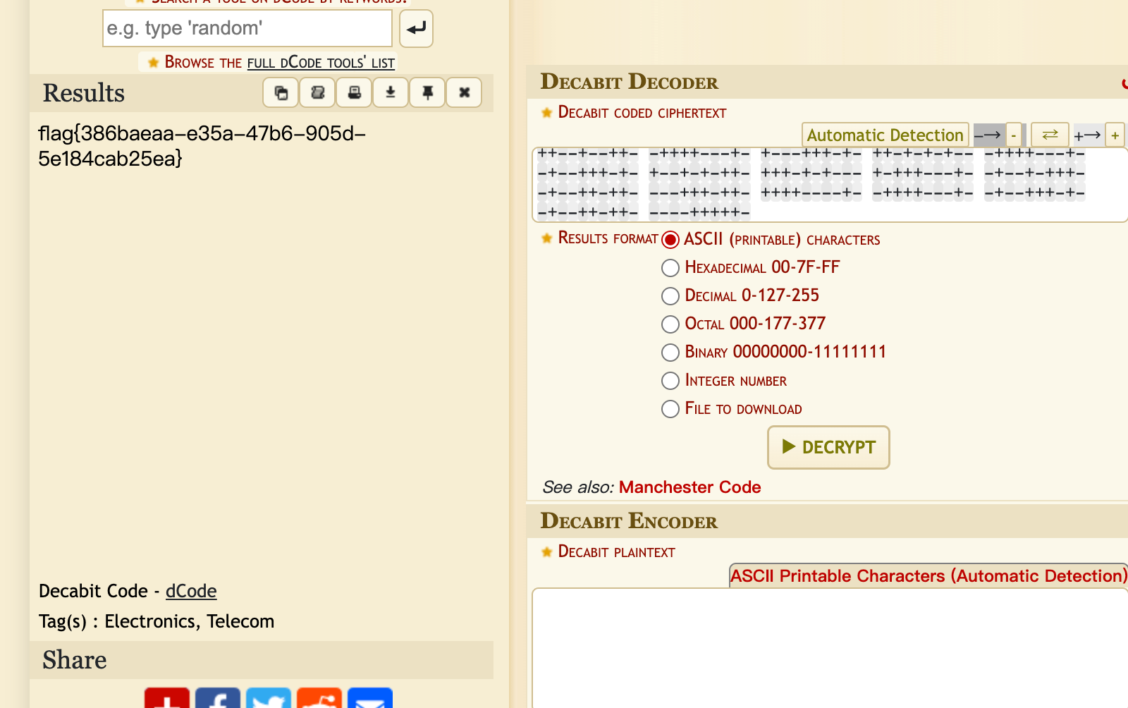Select Binary 00000000-11111111 format
Viewport: 1128px width, 708px height.
[x=670, y=353]
